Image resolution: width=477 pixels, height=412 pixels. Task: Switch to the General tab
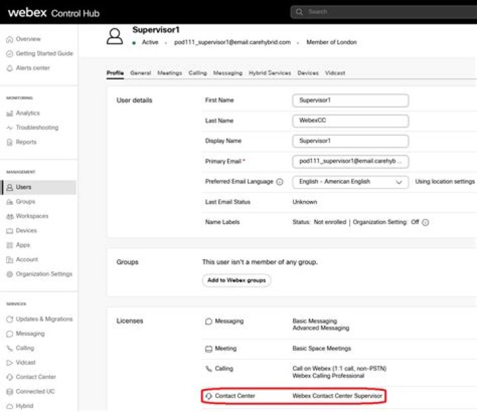click(x=140, y=73)
